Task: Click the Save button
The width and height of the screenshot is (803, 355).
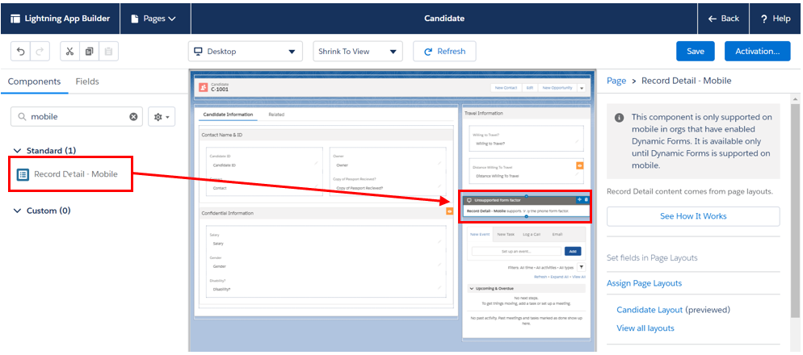Action: (x=695, y=52)
